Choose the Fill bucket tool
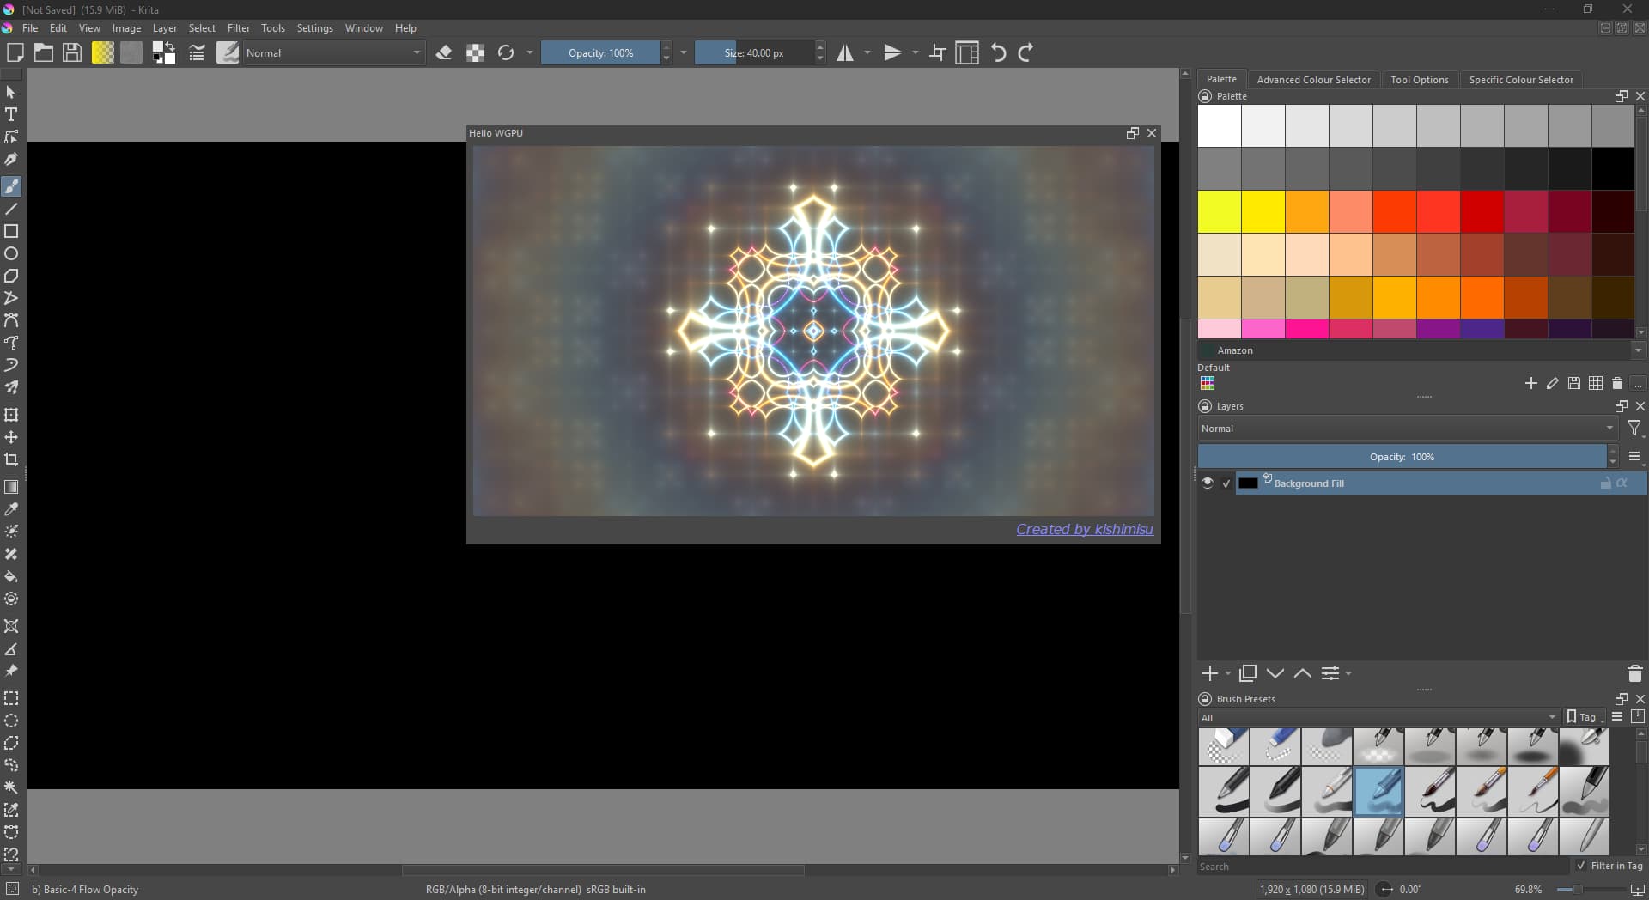The height and width of the screenshot is (900, 1649). [x=11, y=576]
